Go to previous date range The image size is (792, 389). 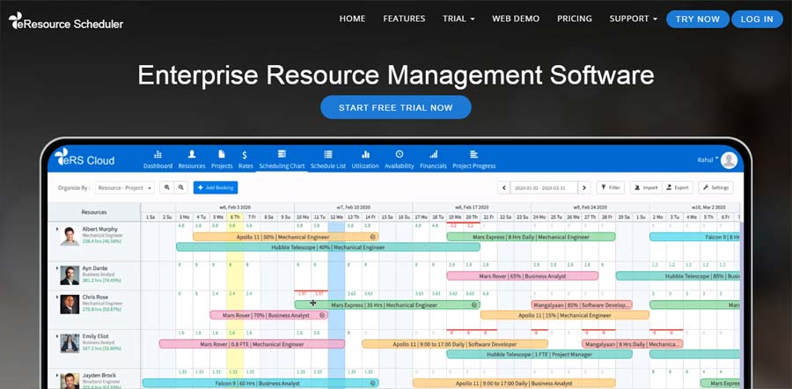[x=503, y=187]
